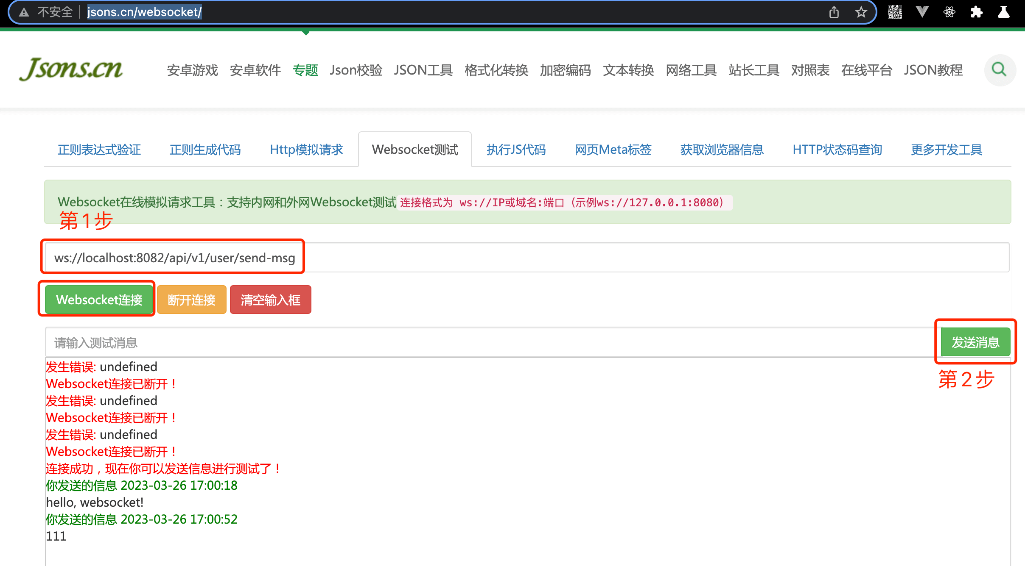This screenshot has width=1025, height=566.
Task: Click the flask extension icon
Action: point(1004,12)
